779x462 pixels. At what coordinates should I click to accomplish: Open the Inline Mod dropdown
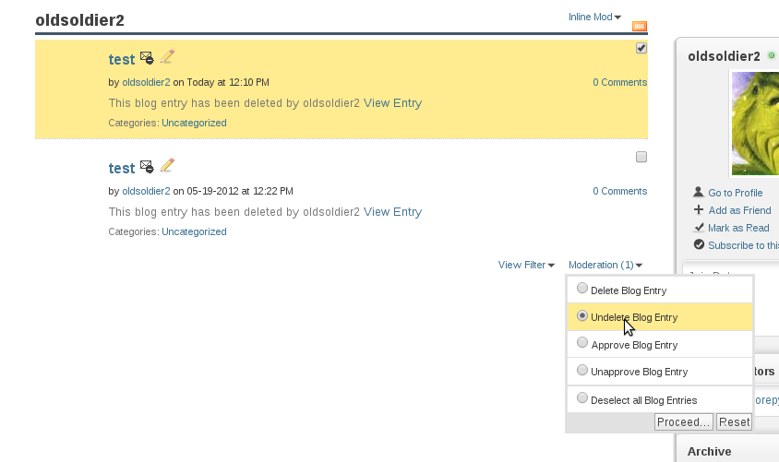594,17
